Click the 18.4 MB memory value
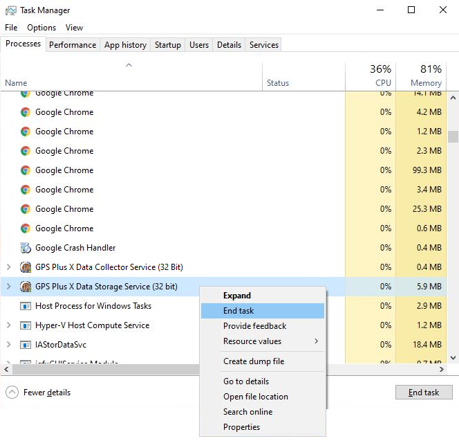459x441 pixels. (427, 345)
